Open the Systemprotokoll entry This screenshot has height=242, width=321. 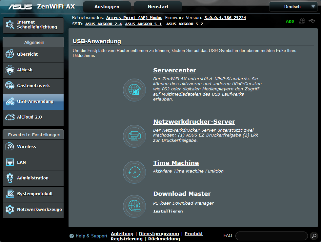[x=33, y=195]
